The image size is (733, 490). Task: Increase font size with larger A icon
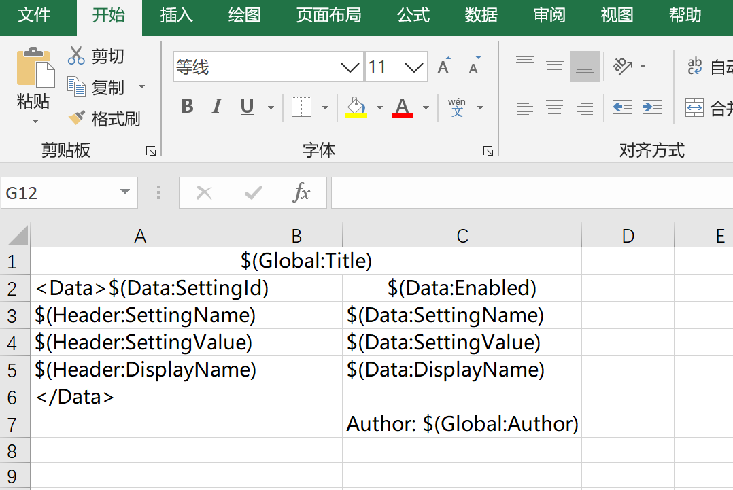tap(444, 66)
